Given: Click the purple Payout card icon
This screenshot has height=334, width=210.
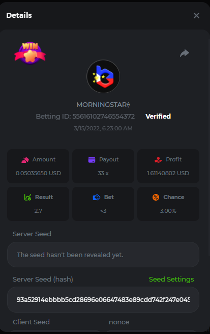Looking at the screenshot, I should (x=92, y=160).
